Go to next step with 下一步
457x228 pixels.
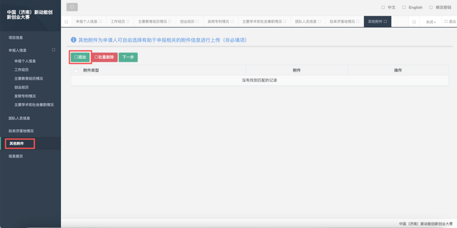pyautogui.click(x=128, y=57)
